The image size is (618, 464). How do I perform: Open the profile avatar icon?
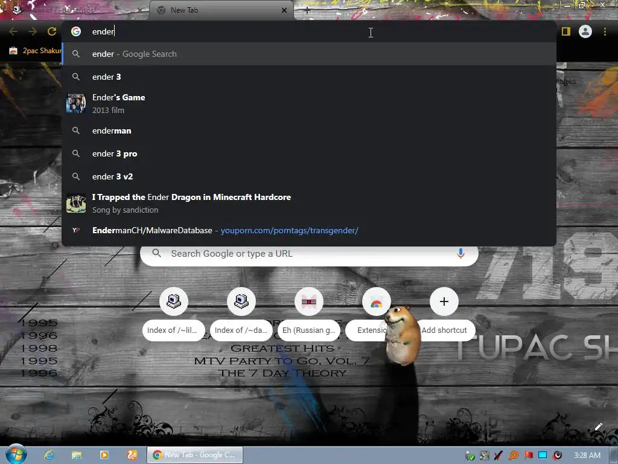585,31
